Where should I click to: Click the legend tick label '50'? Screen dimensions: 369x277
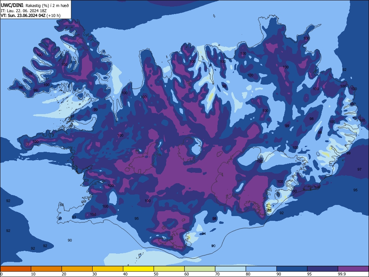click(x=156, y=274)
